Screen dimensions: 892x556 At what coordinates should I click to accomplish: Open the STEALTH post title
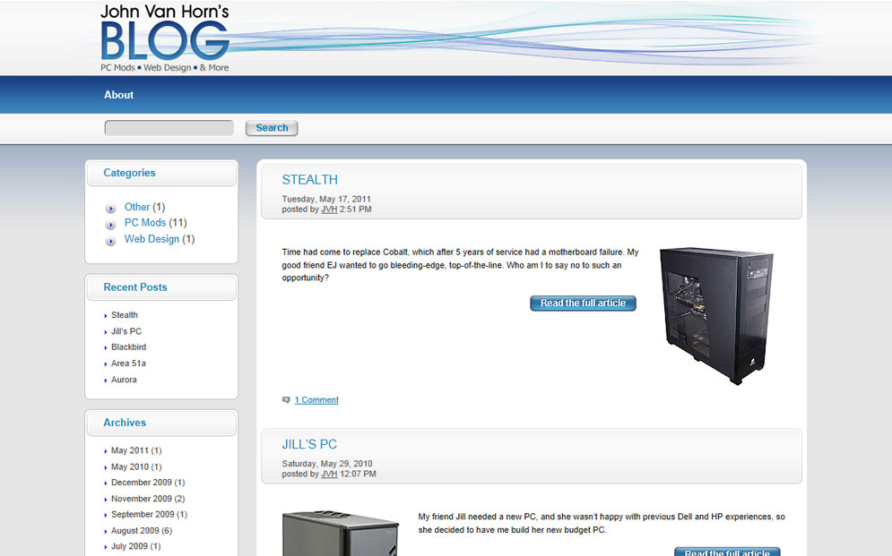pyautogui.click(x=309, y=180)
